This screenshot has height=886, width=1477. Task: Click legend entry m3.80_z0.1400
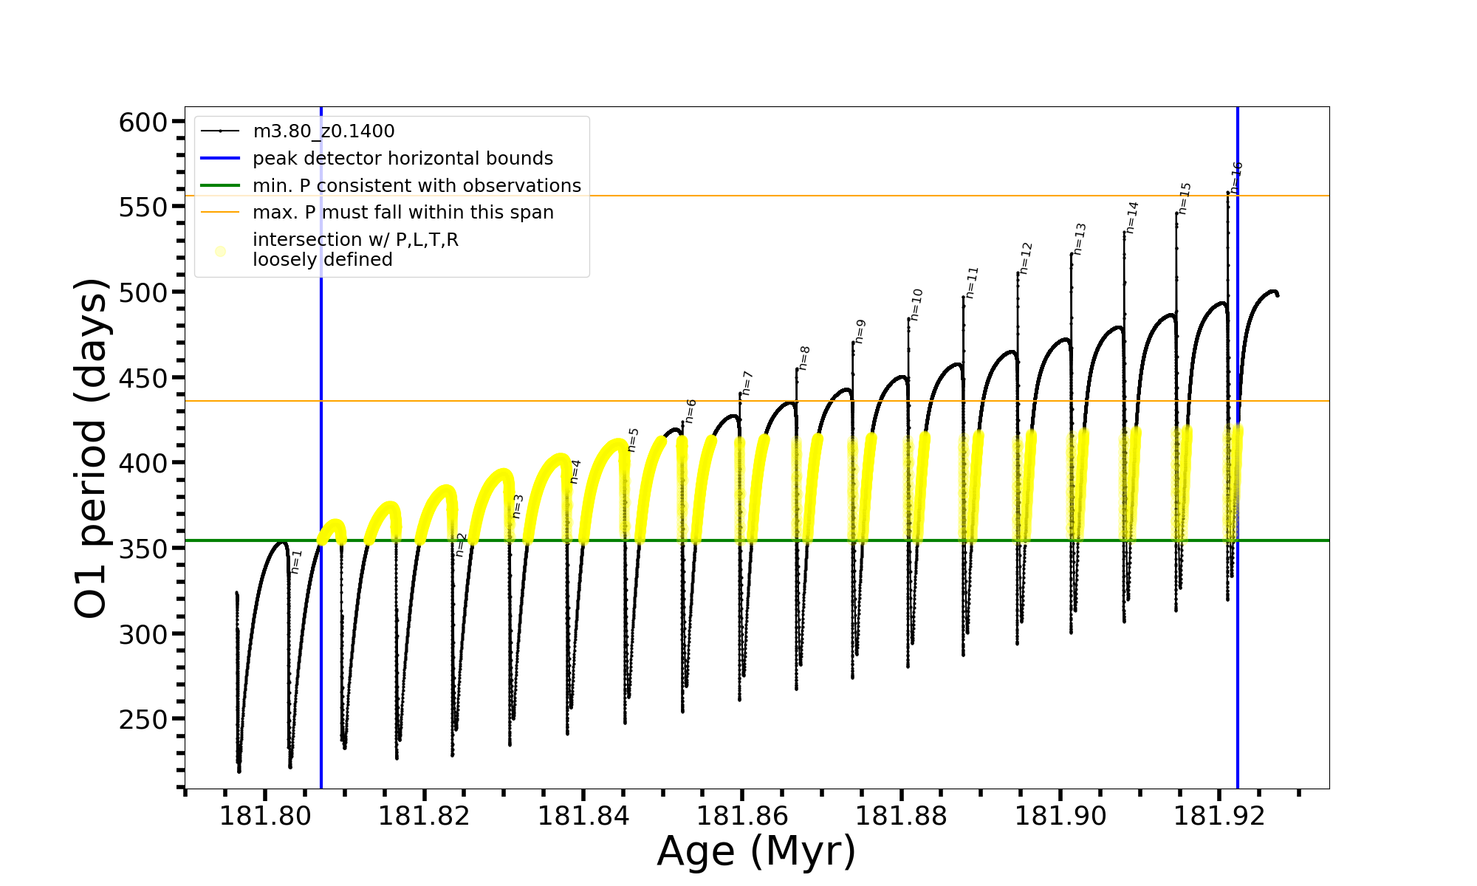pyautogui.click(x=323, y=131)
